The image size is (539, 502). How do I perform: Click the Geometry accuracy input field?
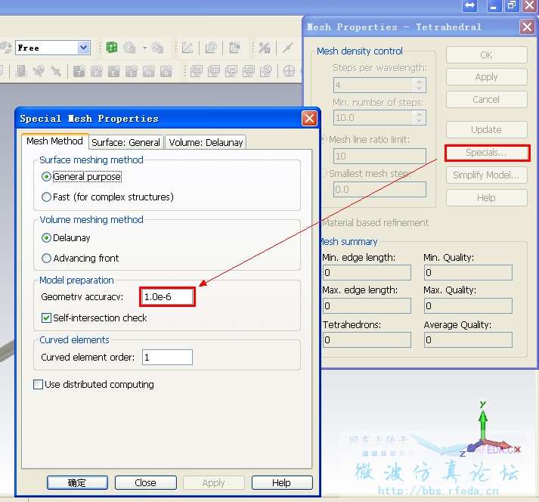point(167,296)
